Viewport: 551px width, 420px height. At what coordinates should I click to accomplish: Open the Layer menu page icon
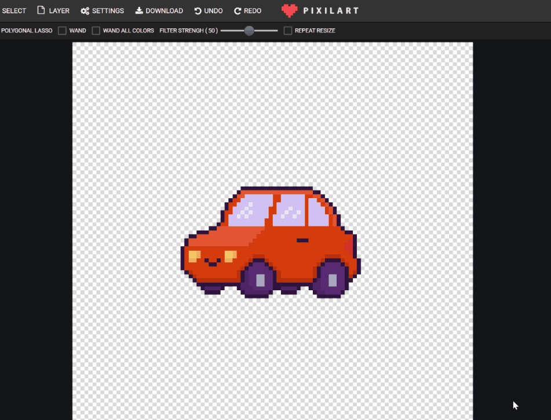point(41,10)
